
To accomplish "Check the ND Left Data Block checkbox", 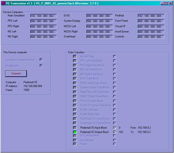I will pos(114,70).
